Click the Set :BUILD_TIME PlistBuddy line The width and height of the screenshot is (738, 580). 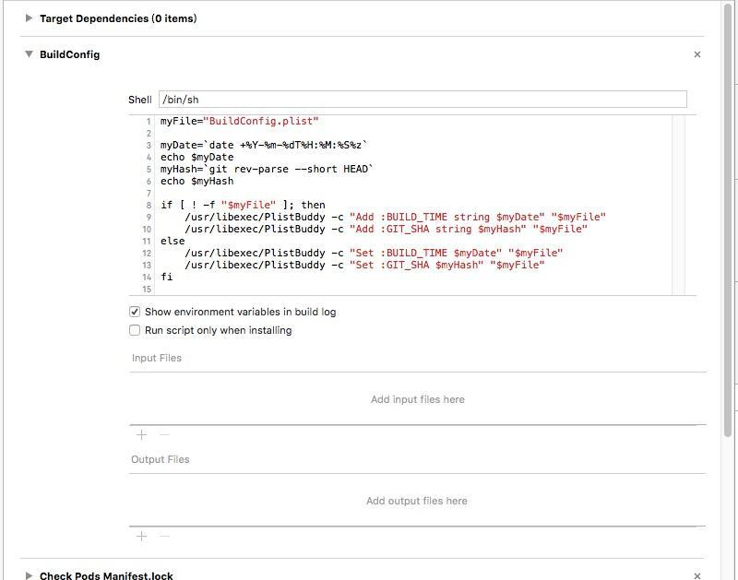pyautogui.click(x=374, y=253)
